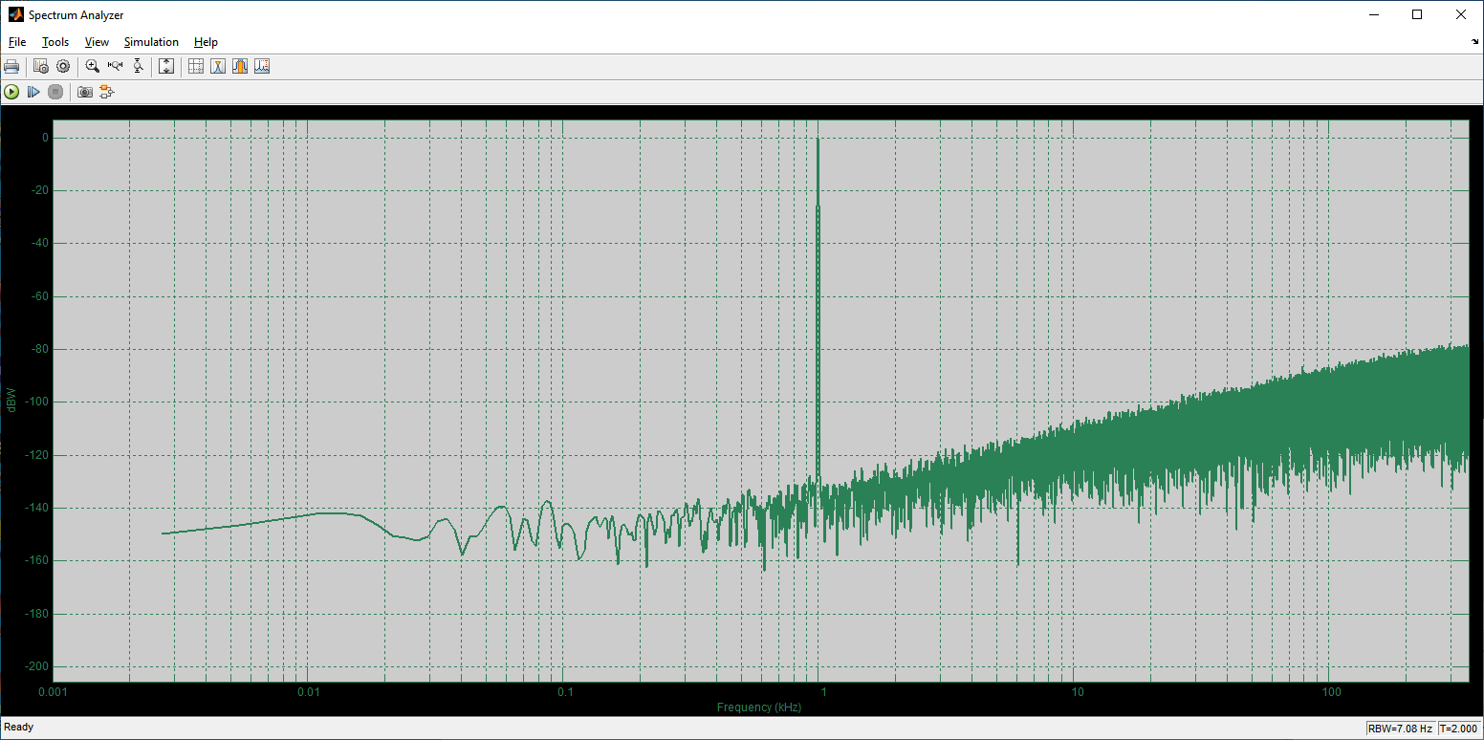Viewport: 1484px width, 740px height.
Task: Maximize the Spectrum Analyzer window
Action: pos(1417,14)
